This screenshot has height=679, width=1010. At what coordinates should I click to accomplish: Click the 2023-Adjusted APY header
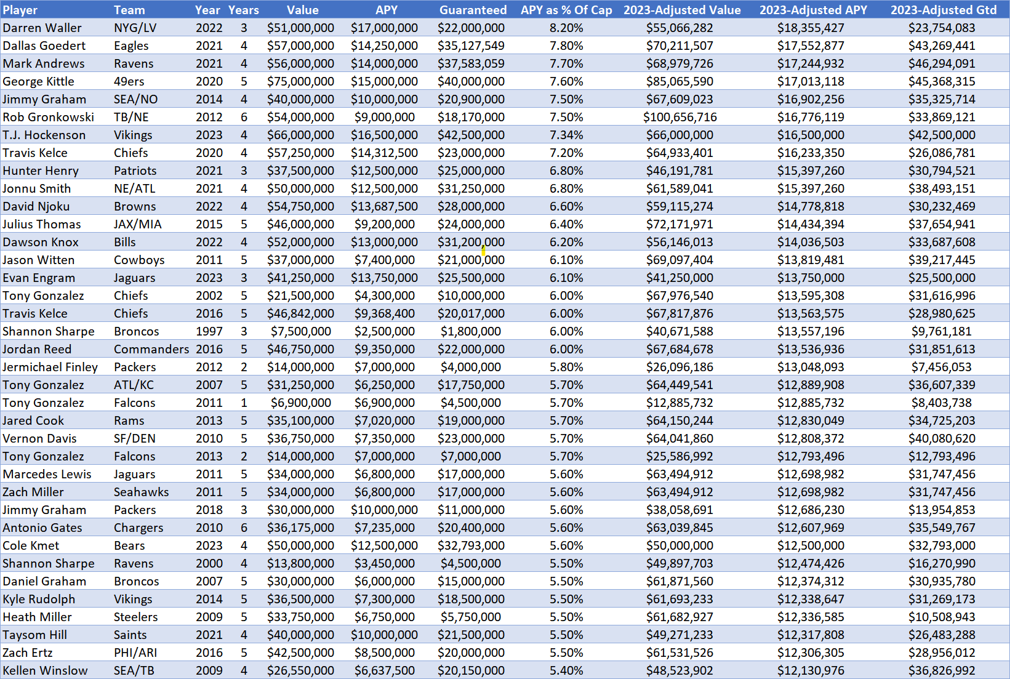coord(813,10)
